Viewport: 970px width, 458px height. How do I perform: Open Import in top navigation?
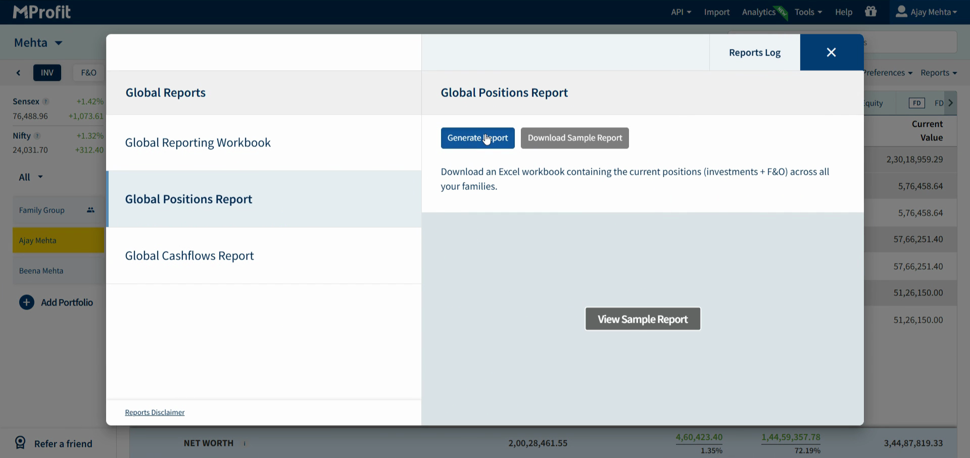[x=717, y=12]
